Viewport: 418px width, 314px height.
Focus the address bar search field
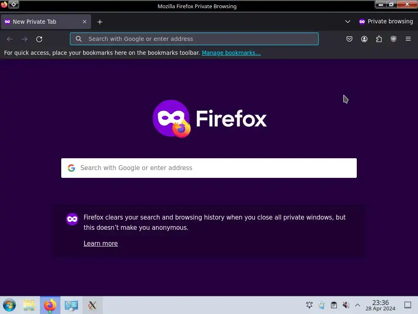(194, 39)
